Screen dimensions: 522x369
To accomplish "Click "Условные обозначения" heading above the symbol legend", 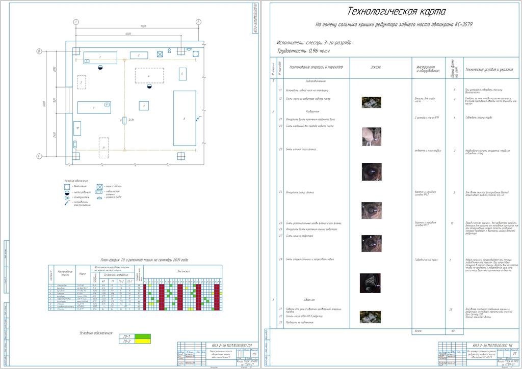I will (76, 181).
